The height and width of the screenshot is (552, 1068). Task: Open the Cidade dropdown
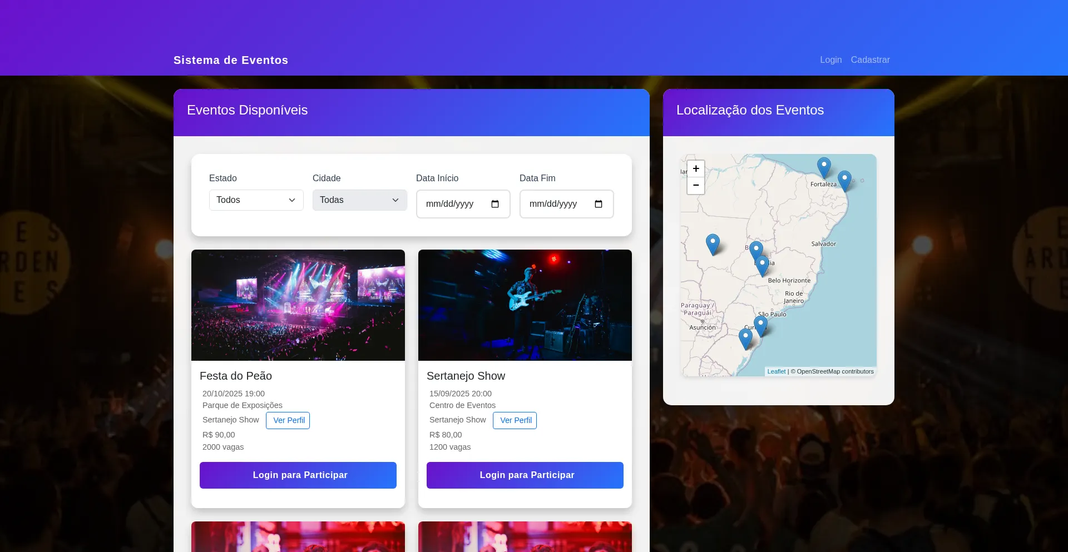point(360,200)
